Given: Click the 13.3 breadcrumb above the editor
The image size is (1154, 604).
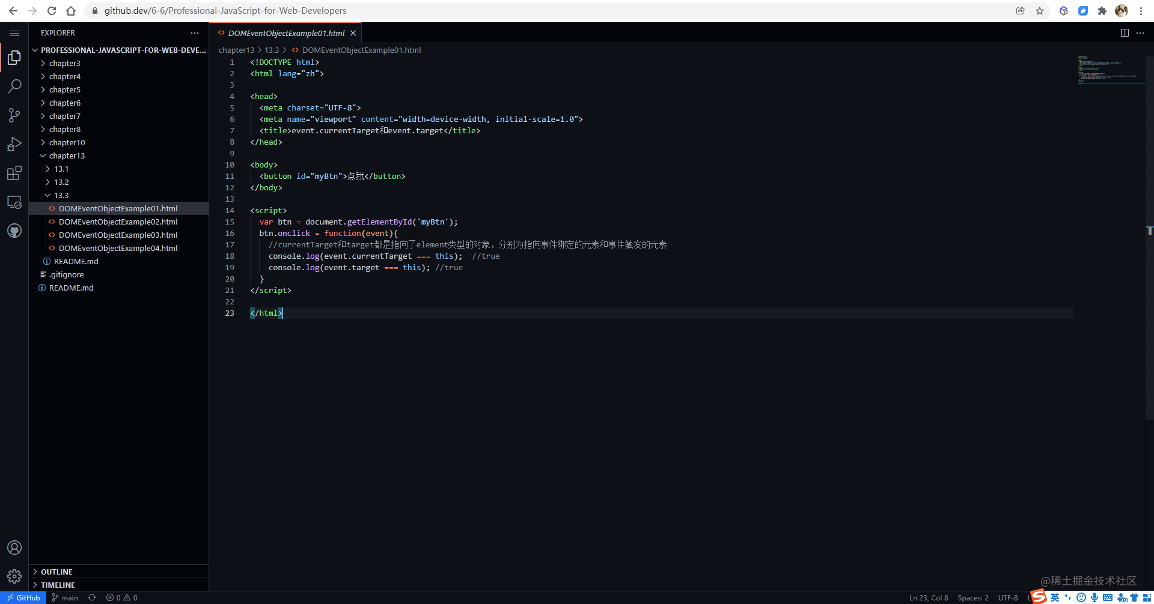Looking at the screenshot, I should [x=272, y=50].
